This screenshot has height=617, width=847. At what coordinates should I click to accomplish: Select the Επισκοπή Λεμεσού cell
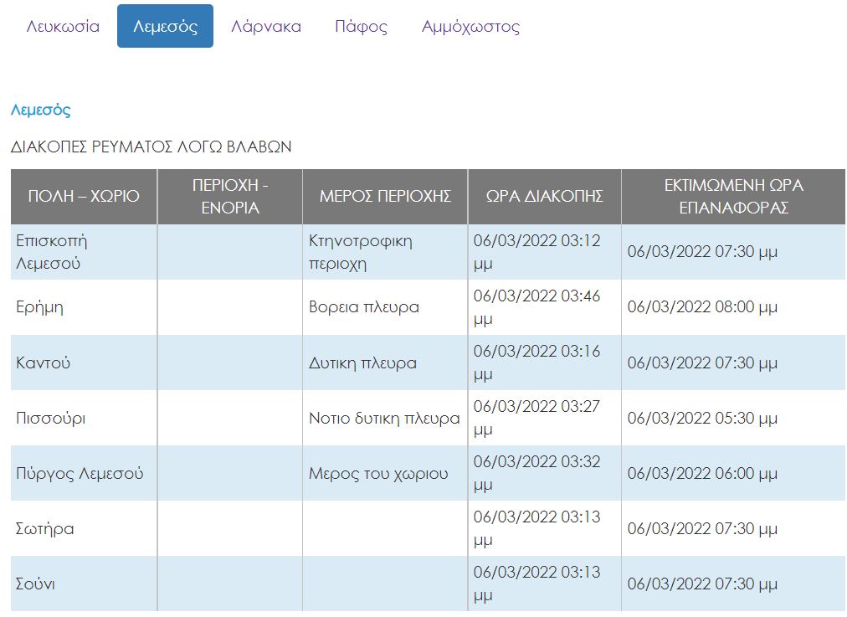coord(84,252)
